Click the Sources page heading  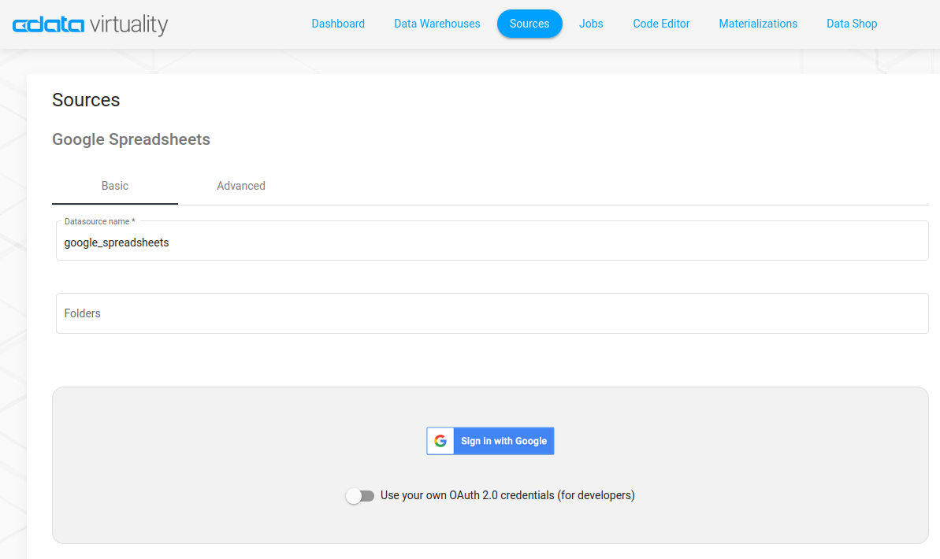point(86,100)
